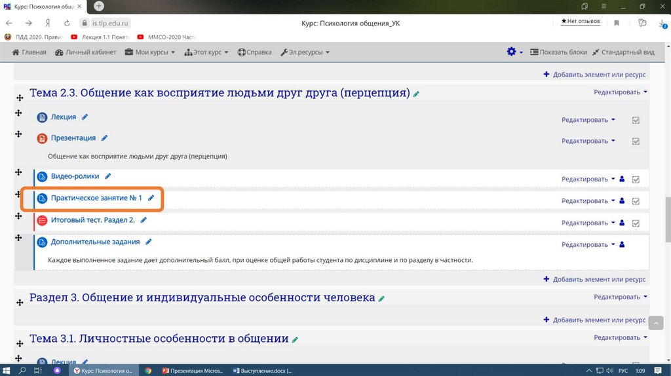
Task: Click the edit pencil beside Презентация
Action: tap(104, 138)
